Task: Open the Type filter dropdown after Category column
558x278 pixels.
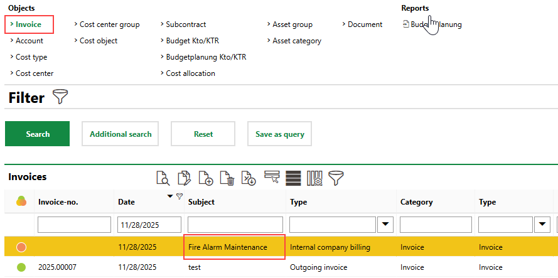Action: coord(542,225)
